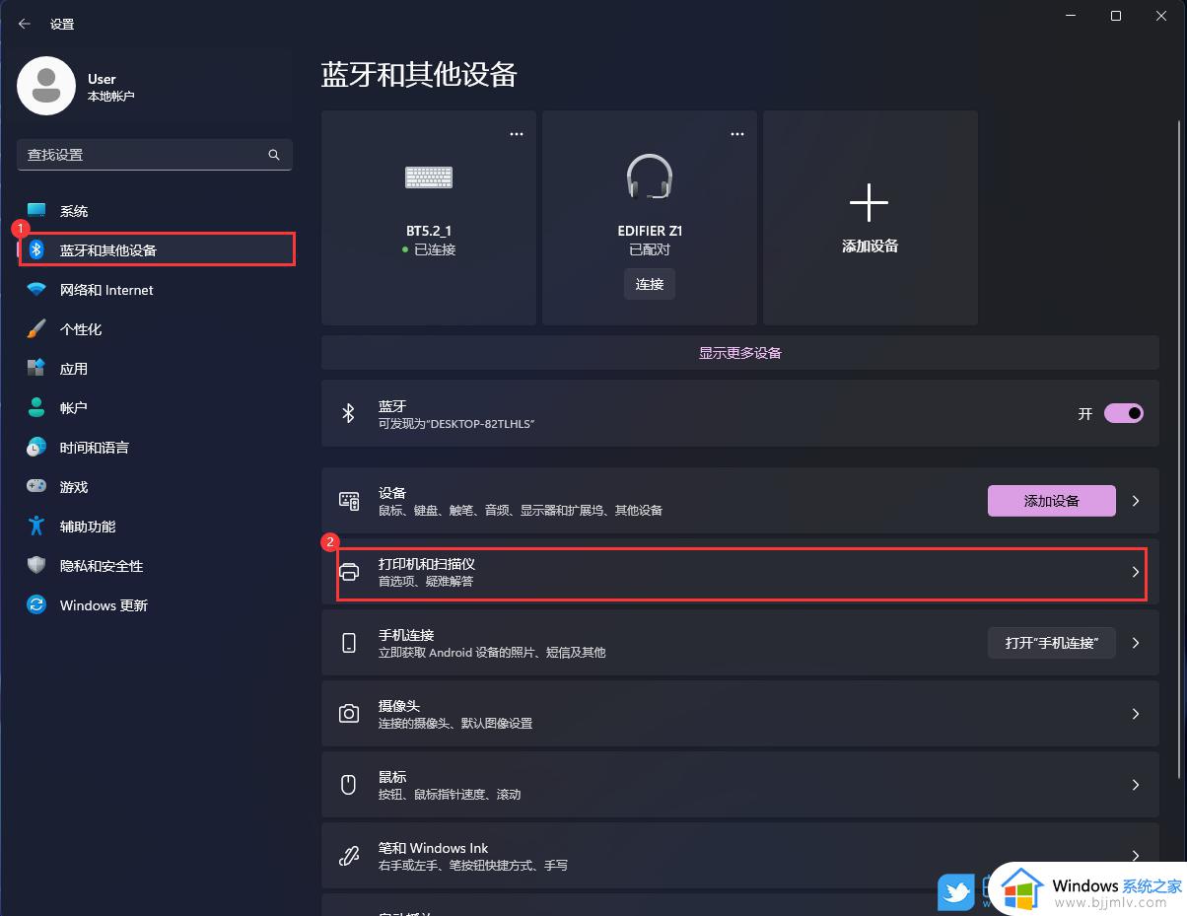Click the EDIFIER Z1 headset icon
Screen dimensions: 1187x916
coord(650,177)
